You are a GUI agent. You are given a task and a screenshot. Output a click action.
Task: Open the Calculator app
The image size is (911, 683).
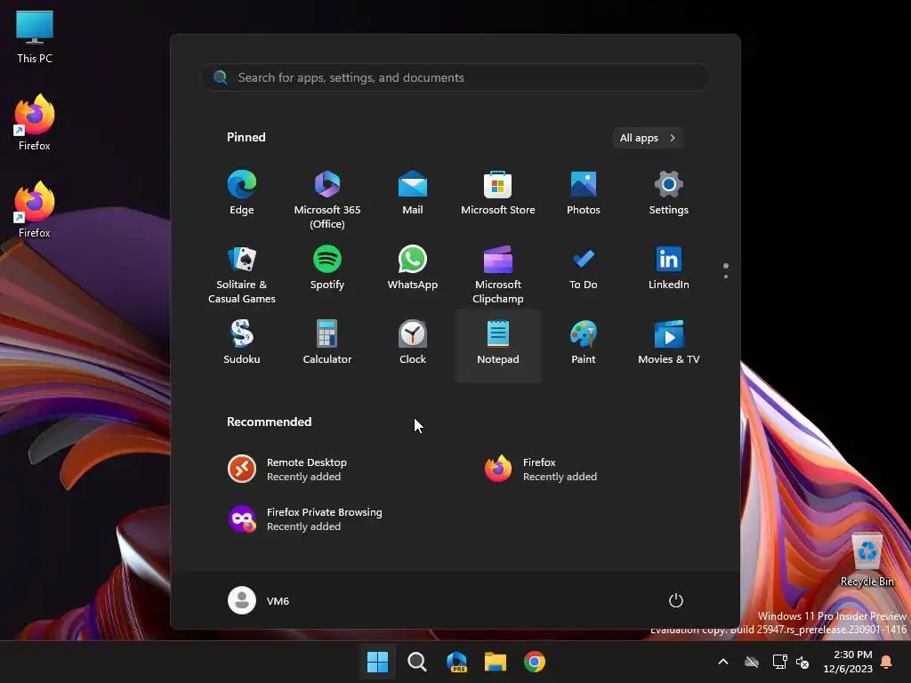pyautogui.click(x=327, y=342)
